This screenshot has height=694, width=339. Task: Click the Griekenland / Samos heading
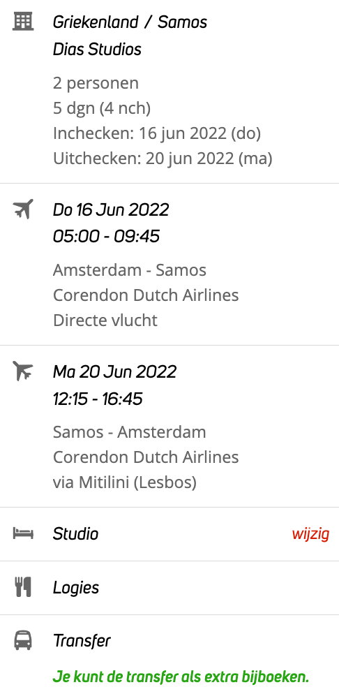pyautogui.click(x=130, y=22)
